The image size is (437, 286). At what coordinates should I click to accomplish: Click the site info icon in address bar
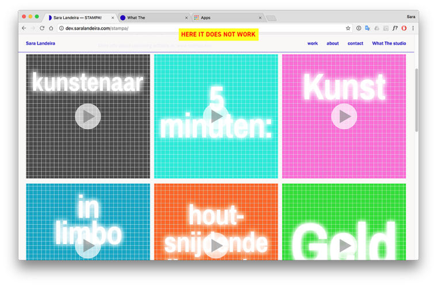point(61,28)
